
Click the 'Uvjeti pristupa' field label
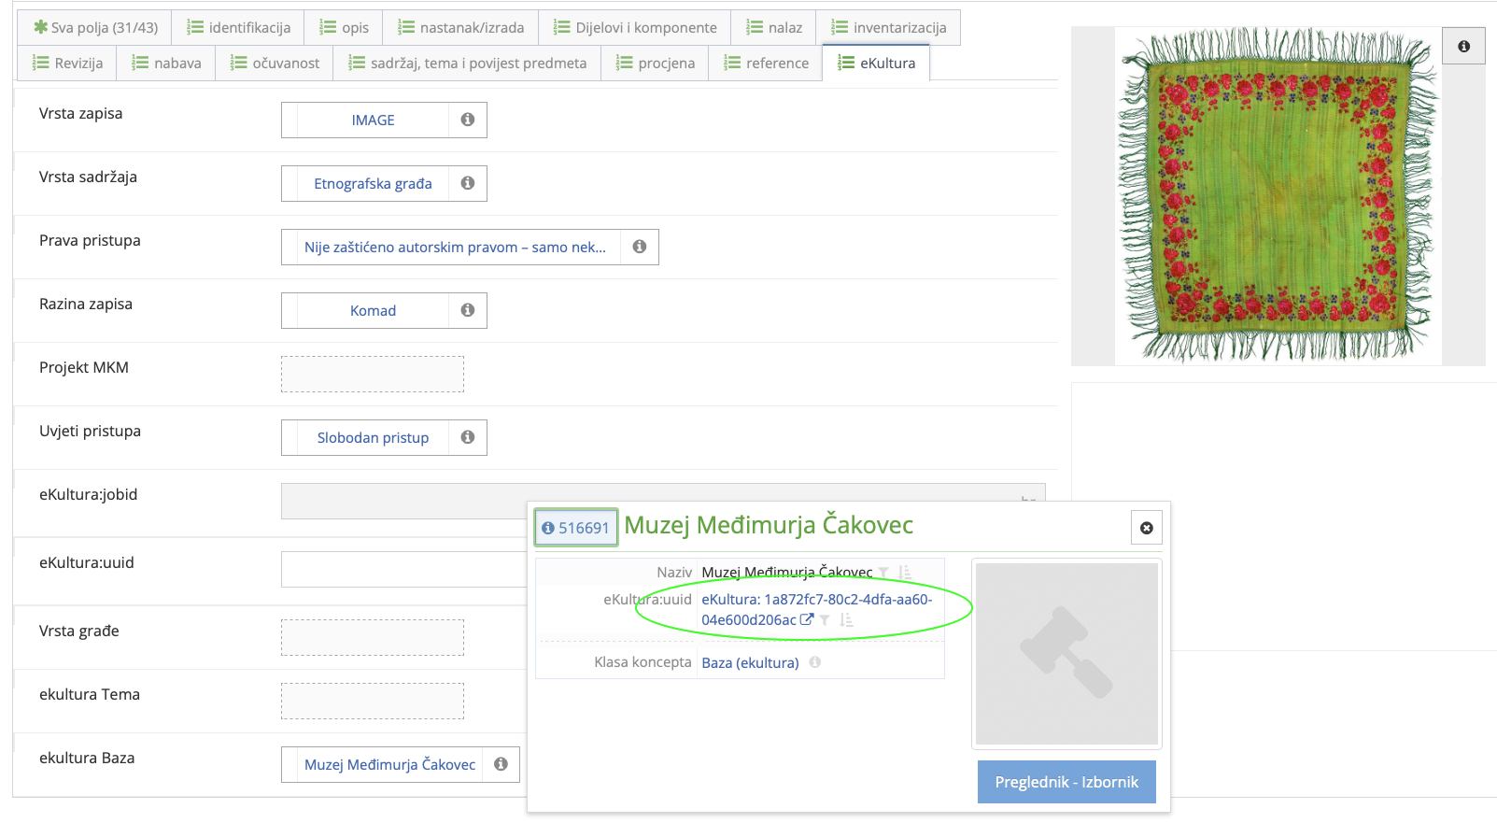[x=90, y=431]
